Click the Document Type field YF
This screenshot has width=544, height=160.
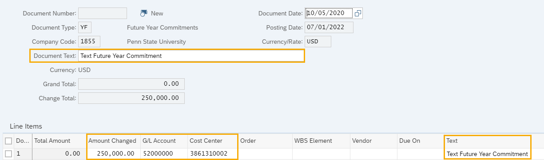pyautogui.click(x=85, y=27)
